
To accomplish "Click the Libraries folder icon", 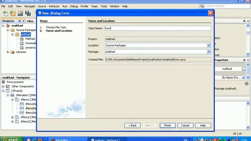I will 13,52.
